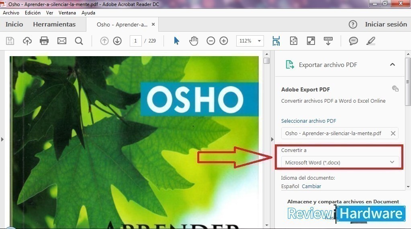411x229 pixels.
Task: Click document scrollbar up arrow
Action: tap(267, 54)
